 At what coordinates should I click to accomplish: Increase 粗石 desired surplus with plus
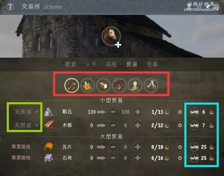[138, 112]
